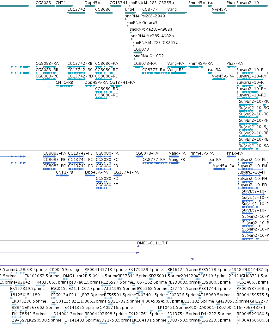Select the CNT1 gene label
This screenshot has height=325, width=269.
[x=61, y=3]
